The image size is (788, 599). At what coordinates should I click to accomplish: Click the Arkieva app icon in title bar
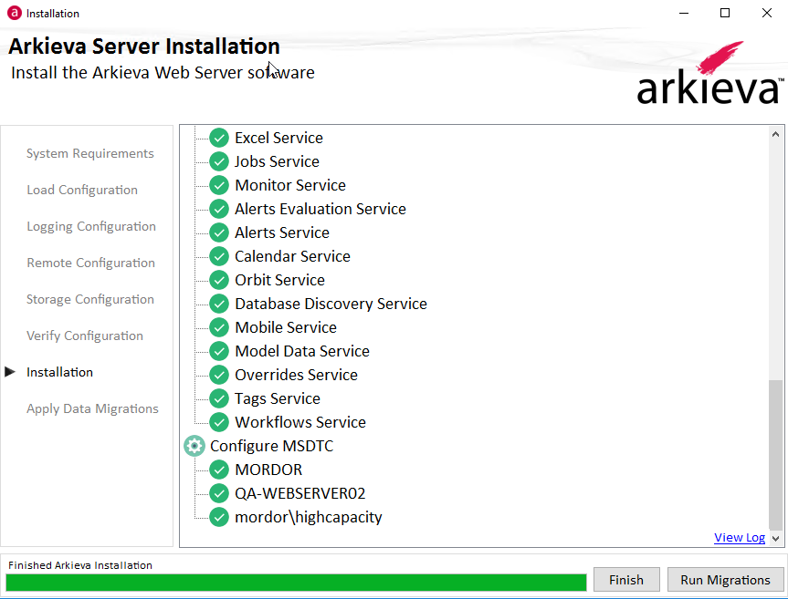pyautogui.click(x=14, y=13)
